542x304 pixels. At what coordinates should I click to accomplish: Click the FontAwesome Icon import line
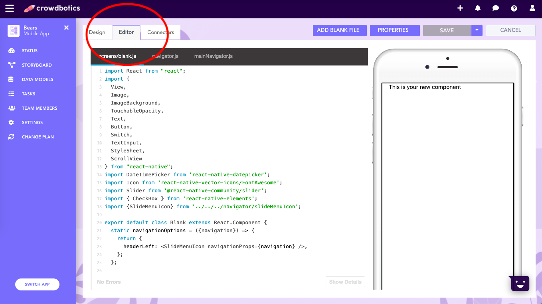(194, 183)
